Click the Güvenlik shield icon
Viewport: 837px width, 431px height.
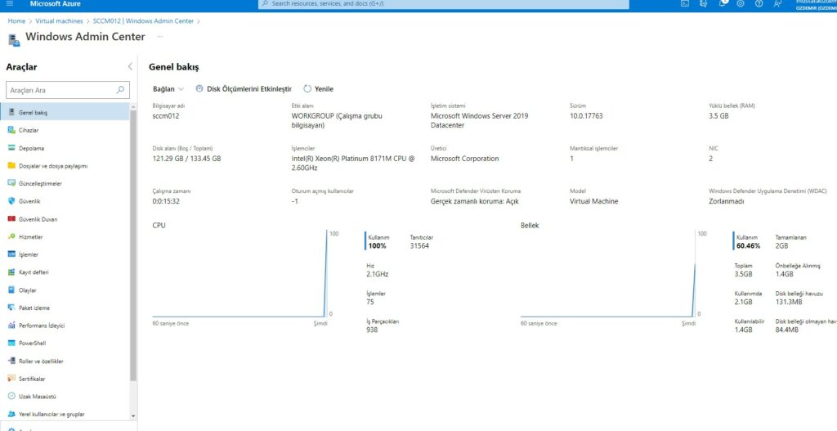coord(11,201)
